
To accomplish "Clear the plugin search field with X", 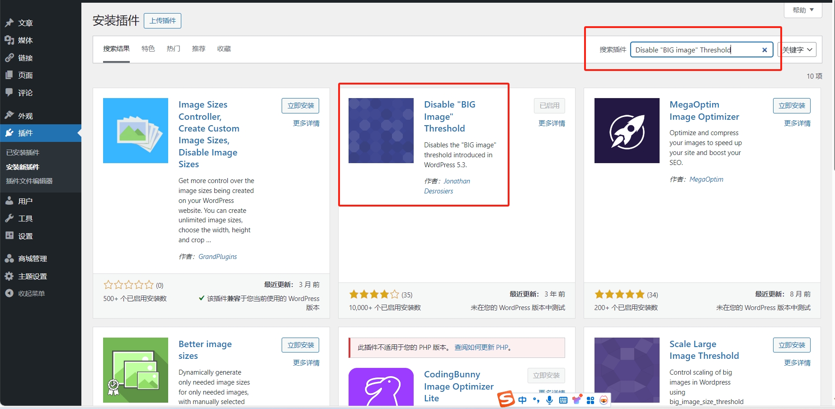I will [764, 50].
